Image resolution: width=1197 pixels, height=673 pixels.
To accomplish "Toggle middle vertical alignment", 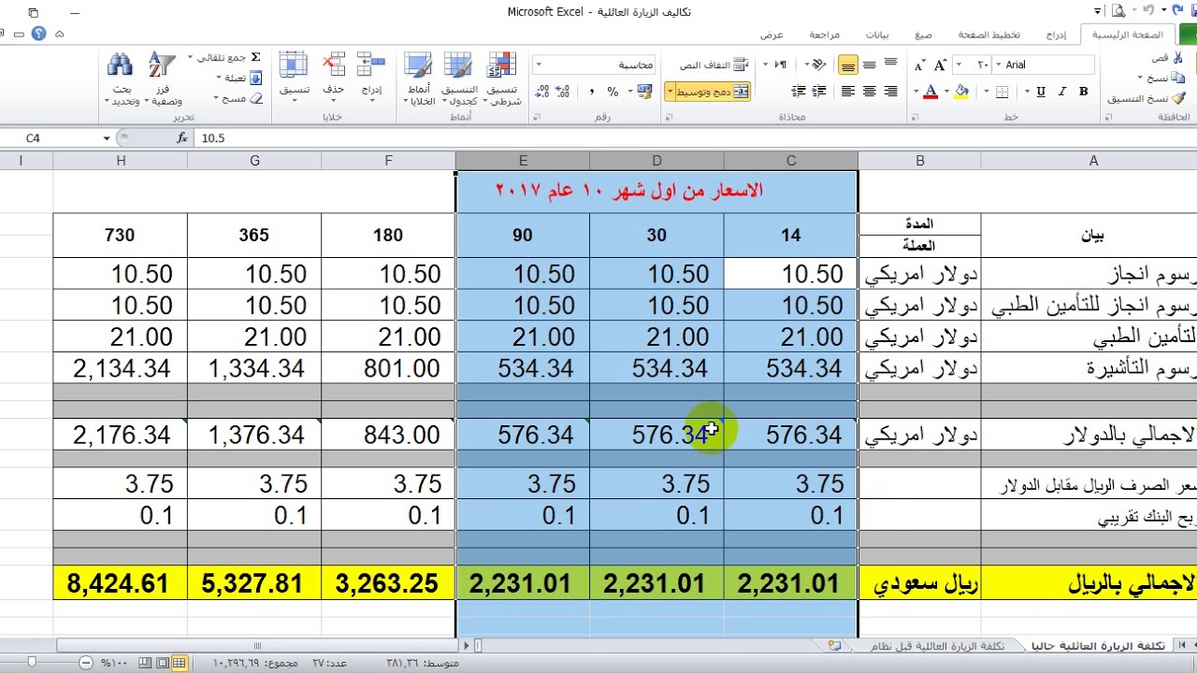I will (x=870, y=64).
